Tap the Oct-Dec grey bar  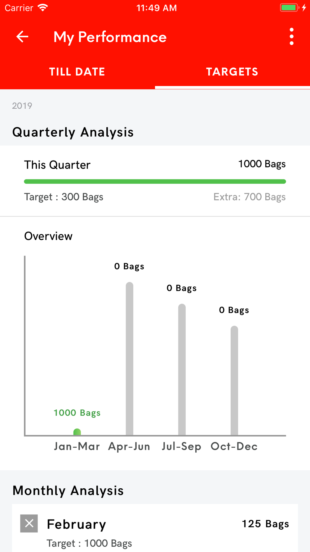(x=234, y=381)
